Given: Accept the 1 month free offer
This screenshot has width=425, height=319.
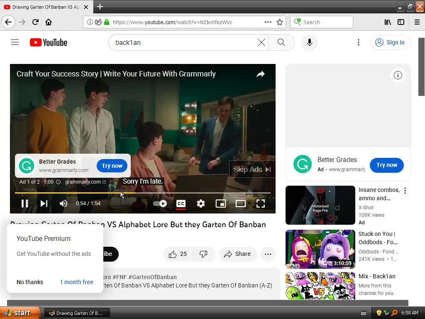Looking at the screenshot, I should click(x=77, y=282).
